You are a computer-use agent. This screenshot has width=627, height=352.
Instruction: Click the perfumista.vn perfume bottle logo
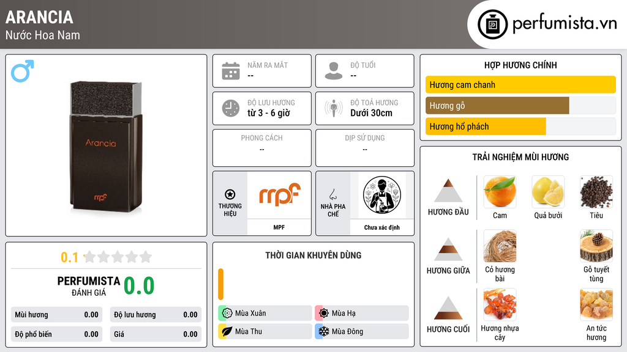click(492, 24)
